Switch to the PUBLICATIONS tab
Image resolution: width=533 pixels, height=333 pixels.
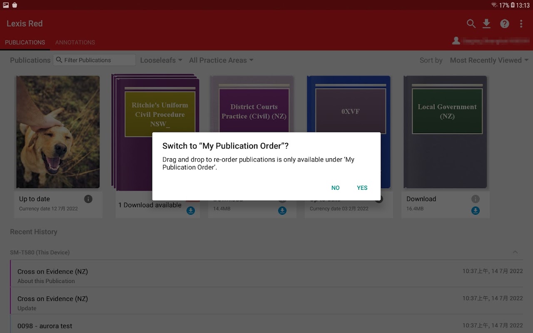tap(25, 42)
